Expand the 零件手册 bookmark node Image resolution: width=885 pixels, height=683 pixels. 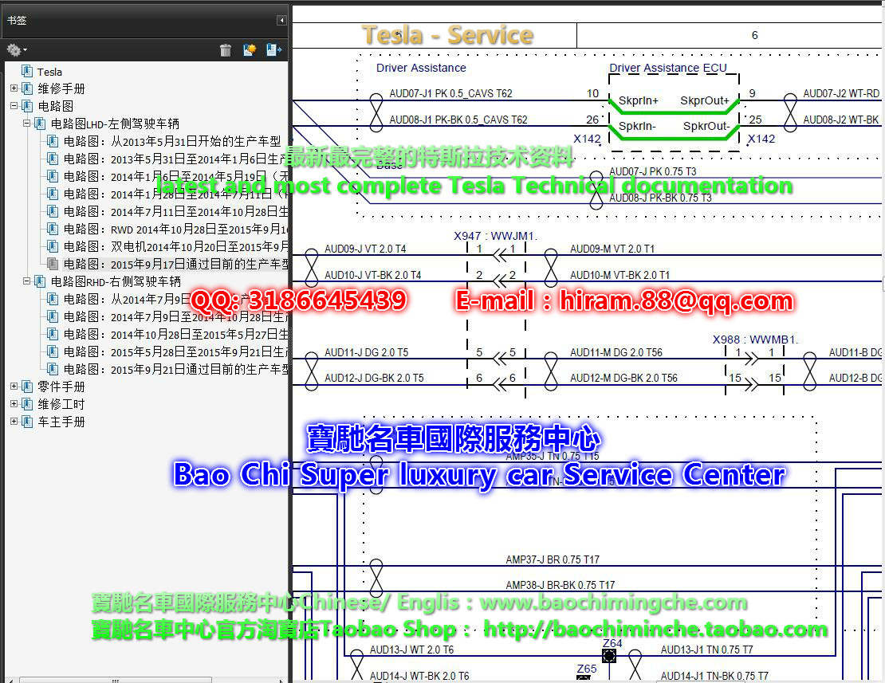point(14,387)
